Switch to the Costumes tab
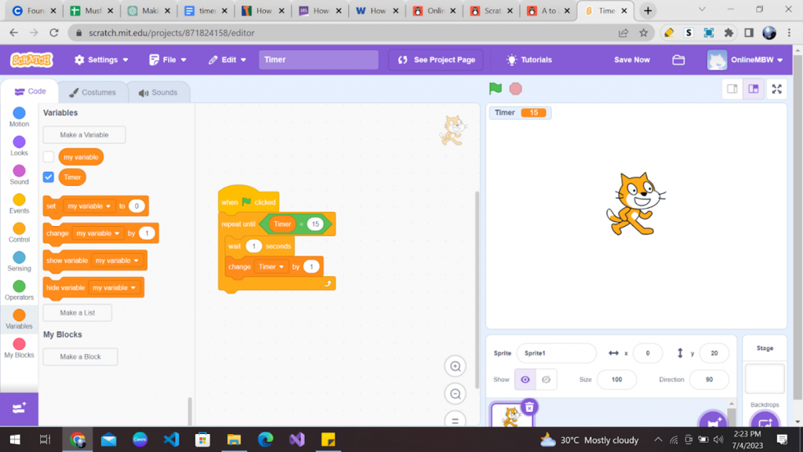Viewport: 803px width, 452px height. point(93,92)
